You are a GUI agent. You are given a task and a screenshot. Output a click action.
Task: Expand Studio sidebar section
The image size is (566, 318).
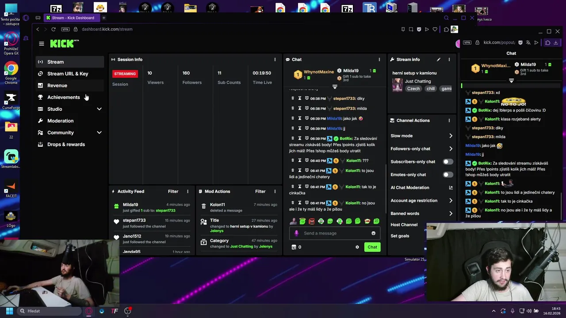(99, 109)
